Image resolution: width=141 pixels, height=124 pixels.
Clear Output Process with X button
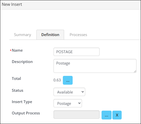pos(117,115)
